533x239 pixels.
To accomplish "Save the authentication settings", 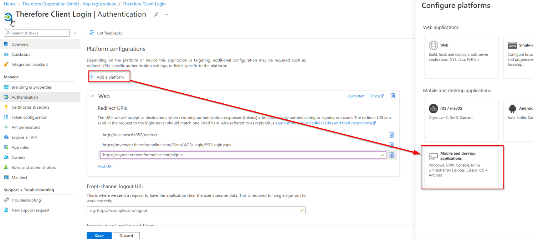I will (99, 236).
